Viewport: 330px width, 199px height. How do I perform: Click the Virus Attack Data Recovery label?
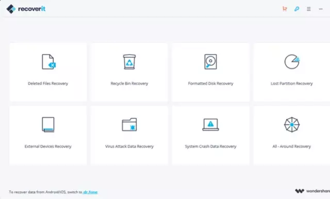pyautogui.click(x=129, y=147)
